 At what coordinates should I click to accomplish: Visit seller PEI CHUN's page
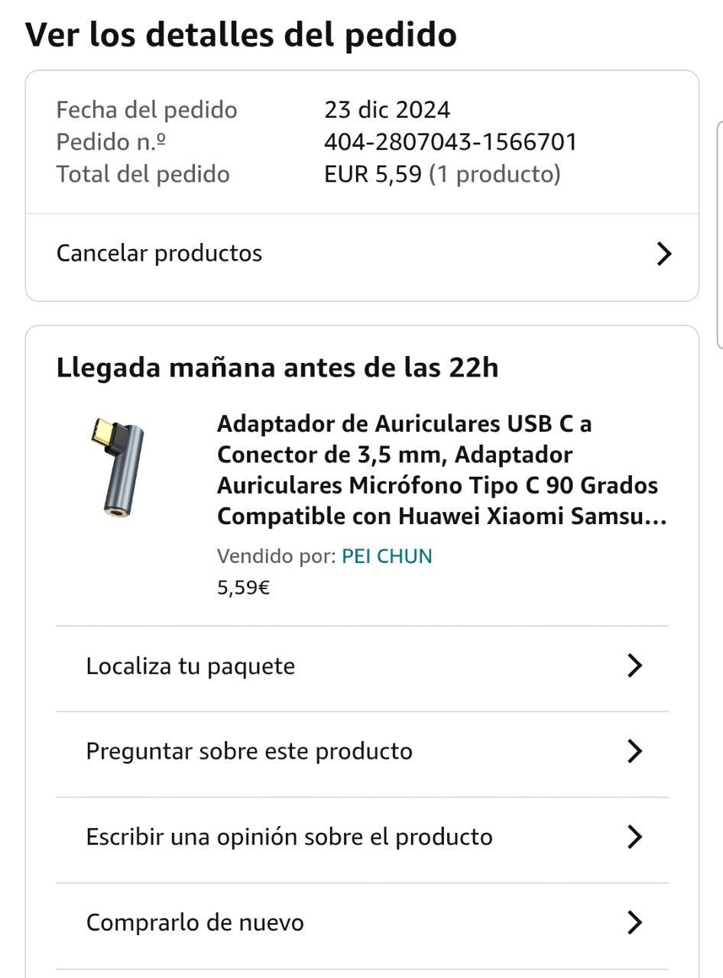point(387,556)
